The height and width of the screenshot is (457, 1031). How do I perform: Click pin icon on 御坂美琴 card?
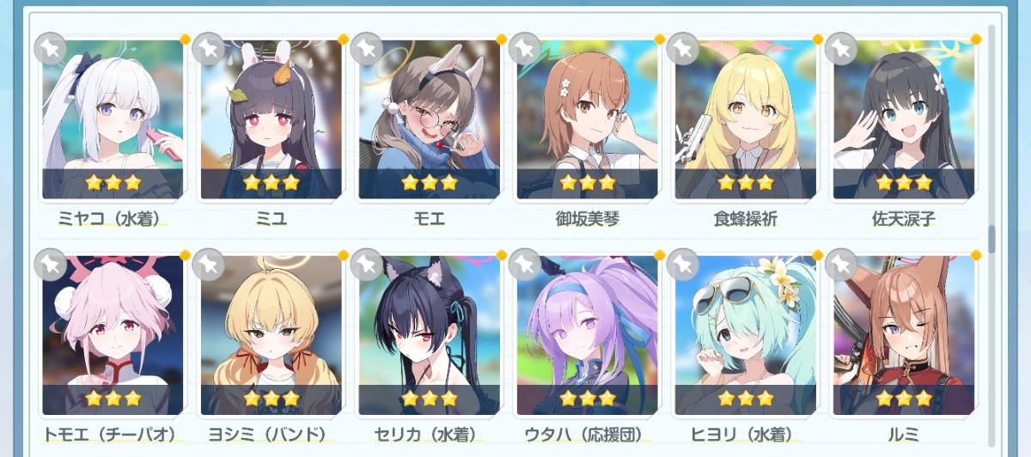tap(525, 49)
